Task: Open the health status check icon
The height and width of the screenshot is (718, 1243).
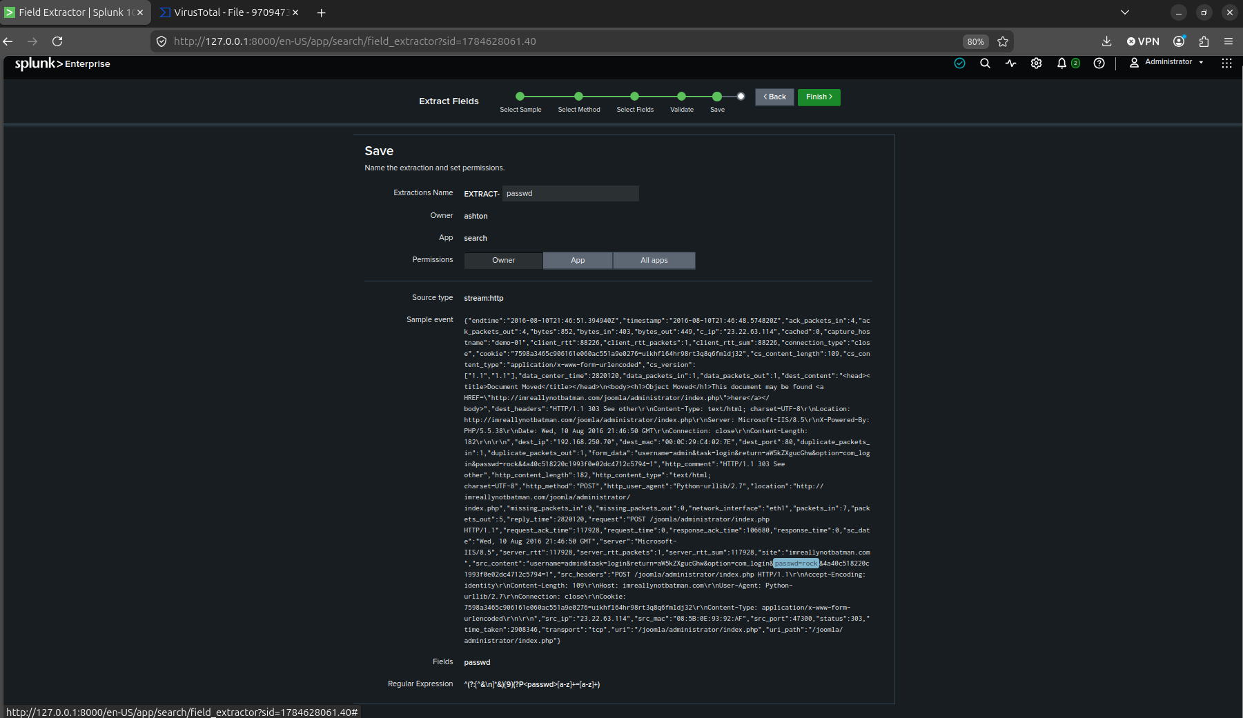Action: click(959, 63)
